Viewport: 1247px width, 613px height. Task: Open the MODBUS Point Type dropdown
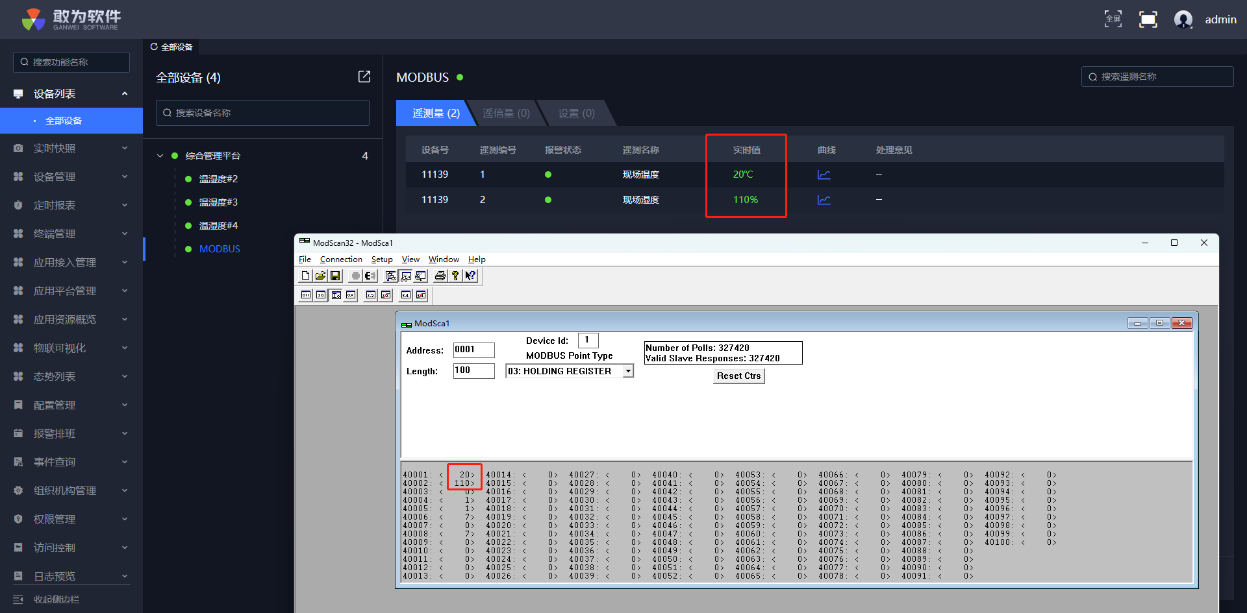627,371
